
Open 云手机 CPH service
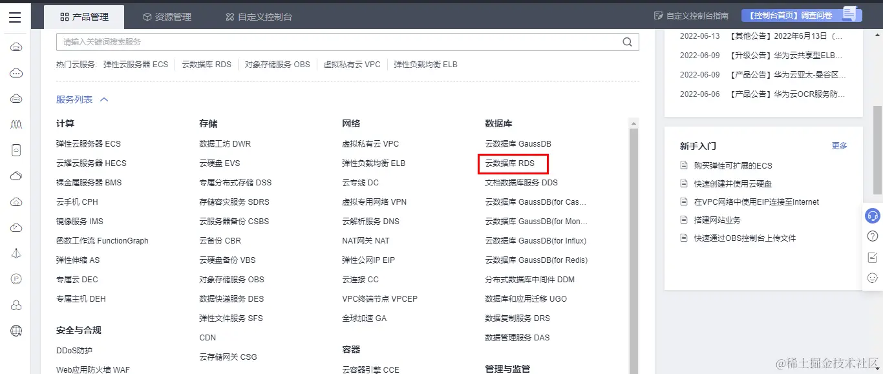point(77,202)
